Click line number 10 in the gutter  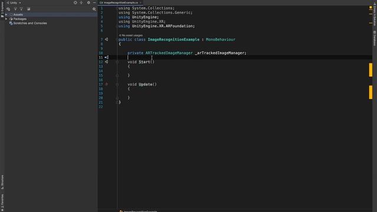point(101,53)
